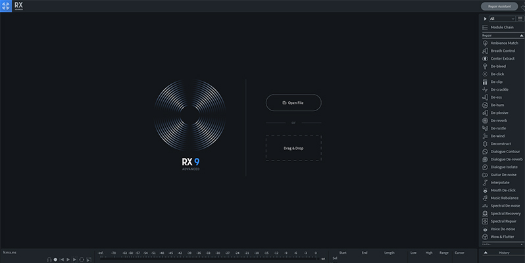This screenshot has width=525, height=263.
Task: Click the Record button in the transport
Action: tap(55, 260)
